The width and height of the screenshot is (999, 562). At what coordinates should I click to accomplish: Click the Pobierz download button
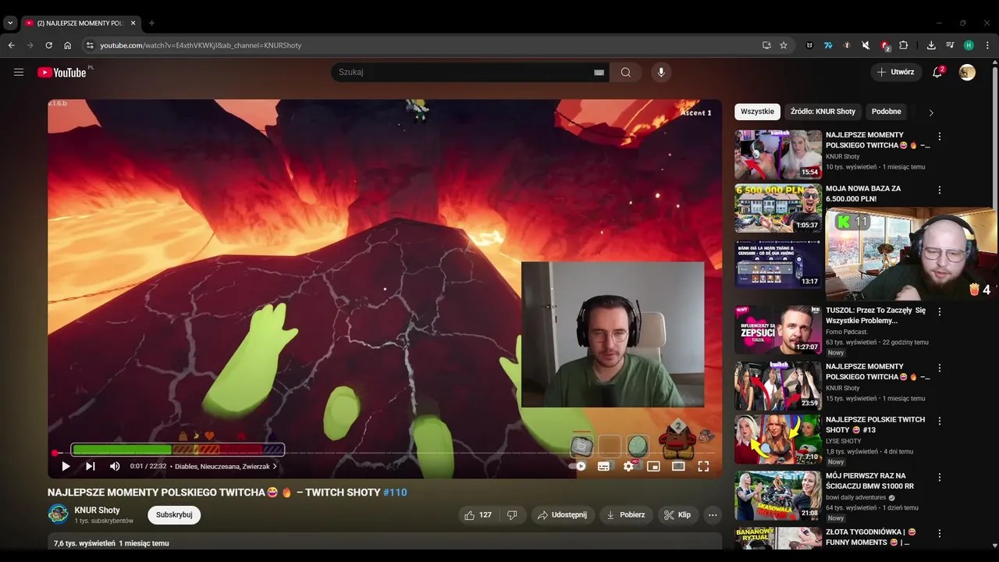point(625,515)
